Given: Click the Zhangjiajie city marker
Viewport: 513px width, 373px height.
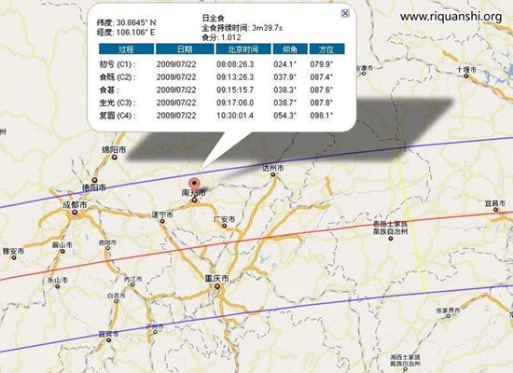Looking at the screenshot, I should [449, 316].
